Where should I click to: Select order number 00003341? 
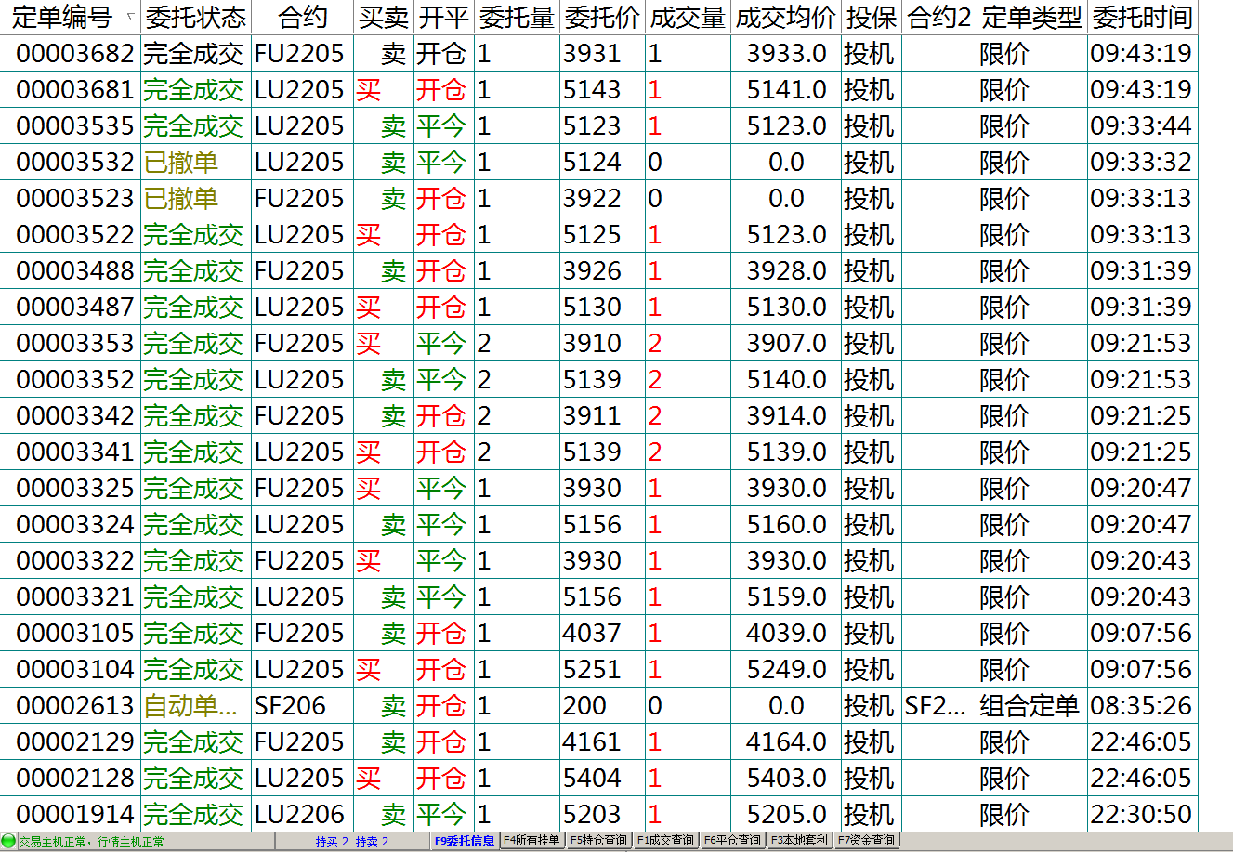pyautogui.click(x=75, y=452)
